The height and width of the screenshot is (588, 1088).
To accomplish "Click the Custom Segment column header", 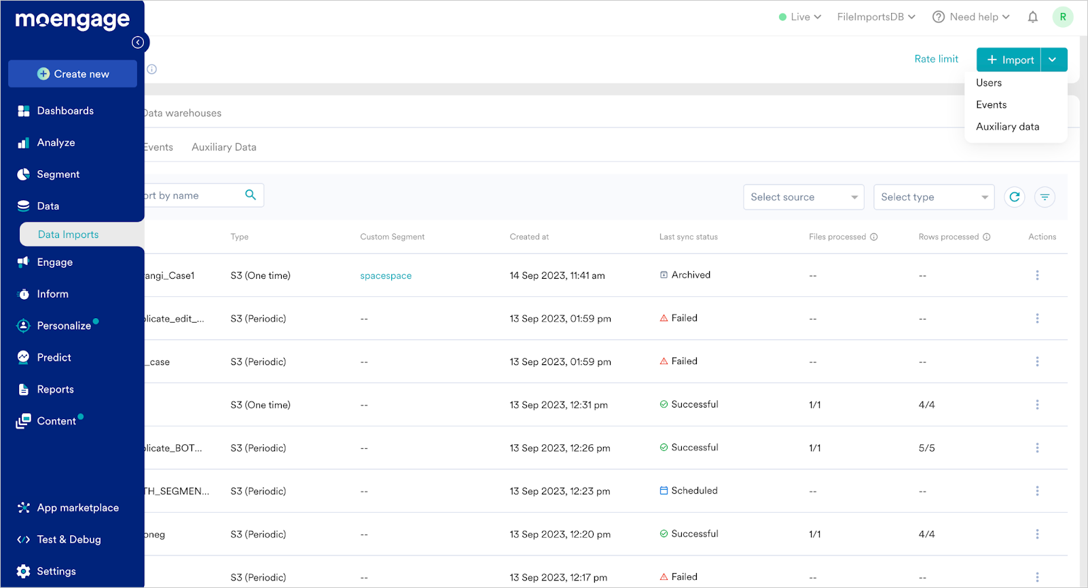I will click(x=392, y=237).
